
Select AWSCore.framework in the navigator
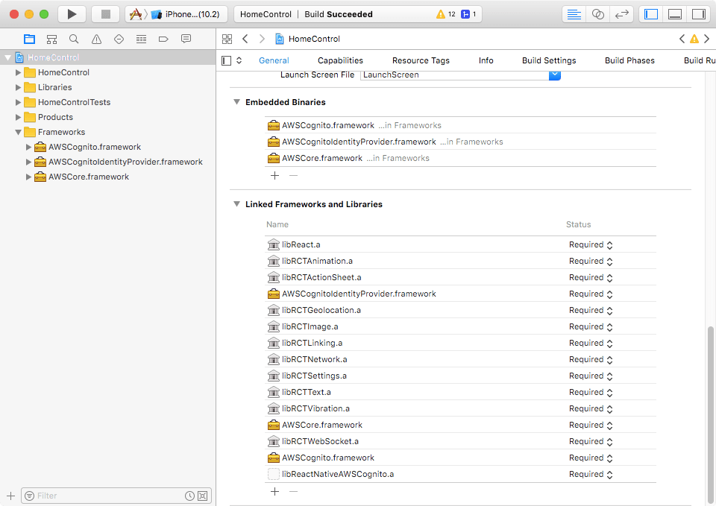[89, 177]
